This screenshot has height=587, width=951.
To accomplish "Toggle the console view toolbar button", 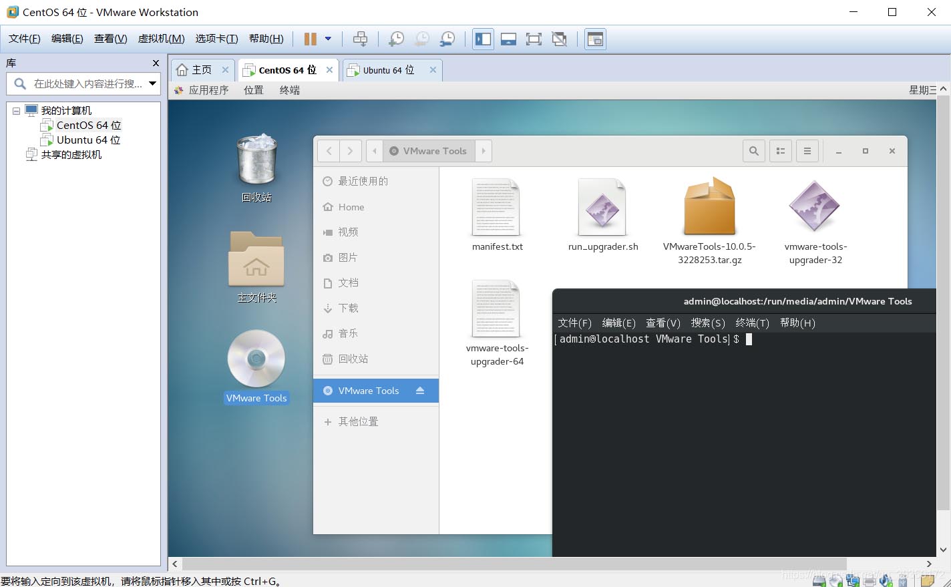I will pyautogui.click(x=594, y=39).
